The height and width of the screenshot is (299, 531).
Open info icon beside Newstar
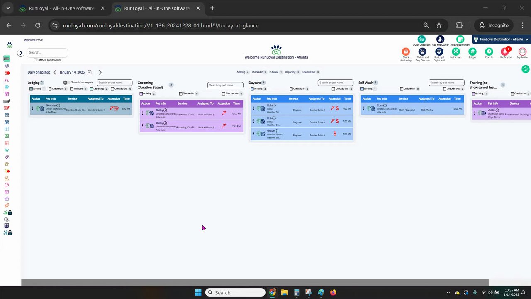tap(58, 105)
